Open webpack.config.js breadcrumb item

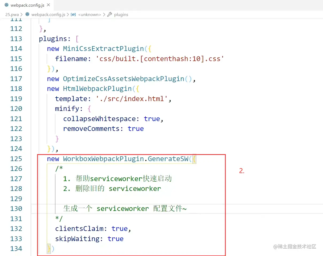[48, 15]
